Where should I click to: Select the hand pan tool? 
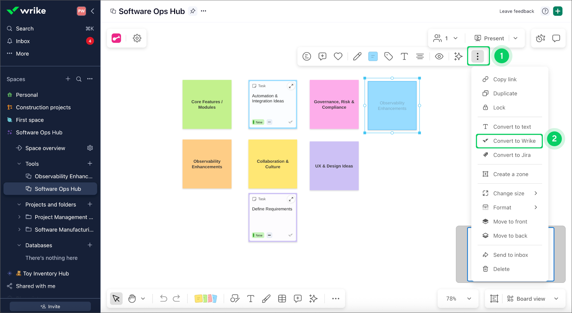tap(132, 298)
